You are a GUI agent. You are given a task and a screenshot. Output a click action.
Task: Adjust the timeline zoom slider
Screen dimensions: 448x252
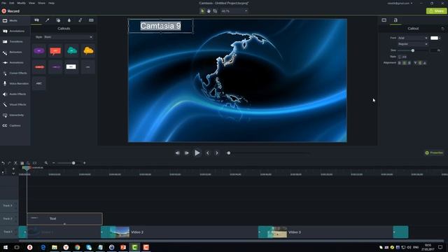(x=69, y=163)
